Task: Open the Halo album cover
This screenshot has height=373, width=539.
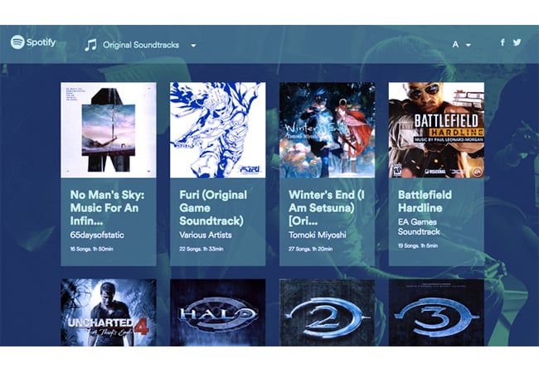Action: click(217, 312)
